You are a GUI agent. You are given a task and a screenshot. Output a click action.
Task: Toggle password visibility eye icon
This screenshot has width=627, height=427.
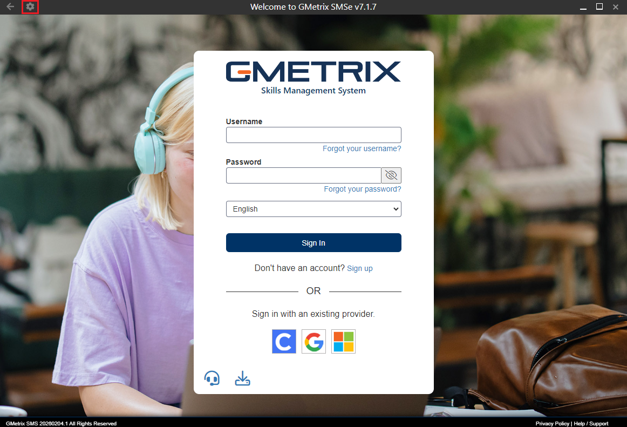tap(391, 175)
